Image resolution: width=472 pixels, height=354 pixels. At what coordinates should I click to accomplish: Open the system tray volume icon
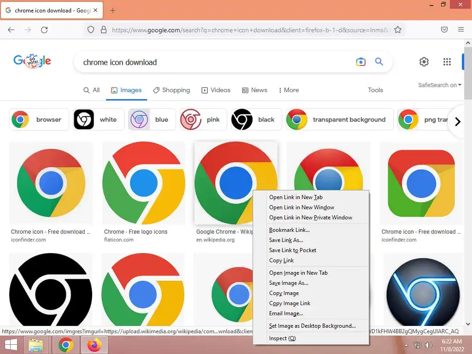428,345
